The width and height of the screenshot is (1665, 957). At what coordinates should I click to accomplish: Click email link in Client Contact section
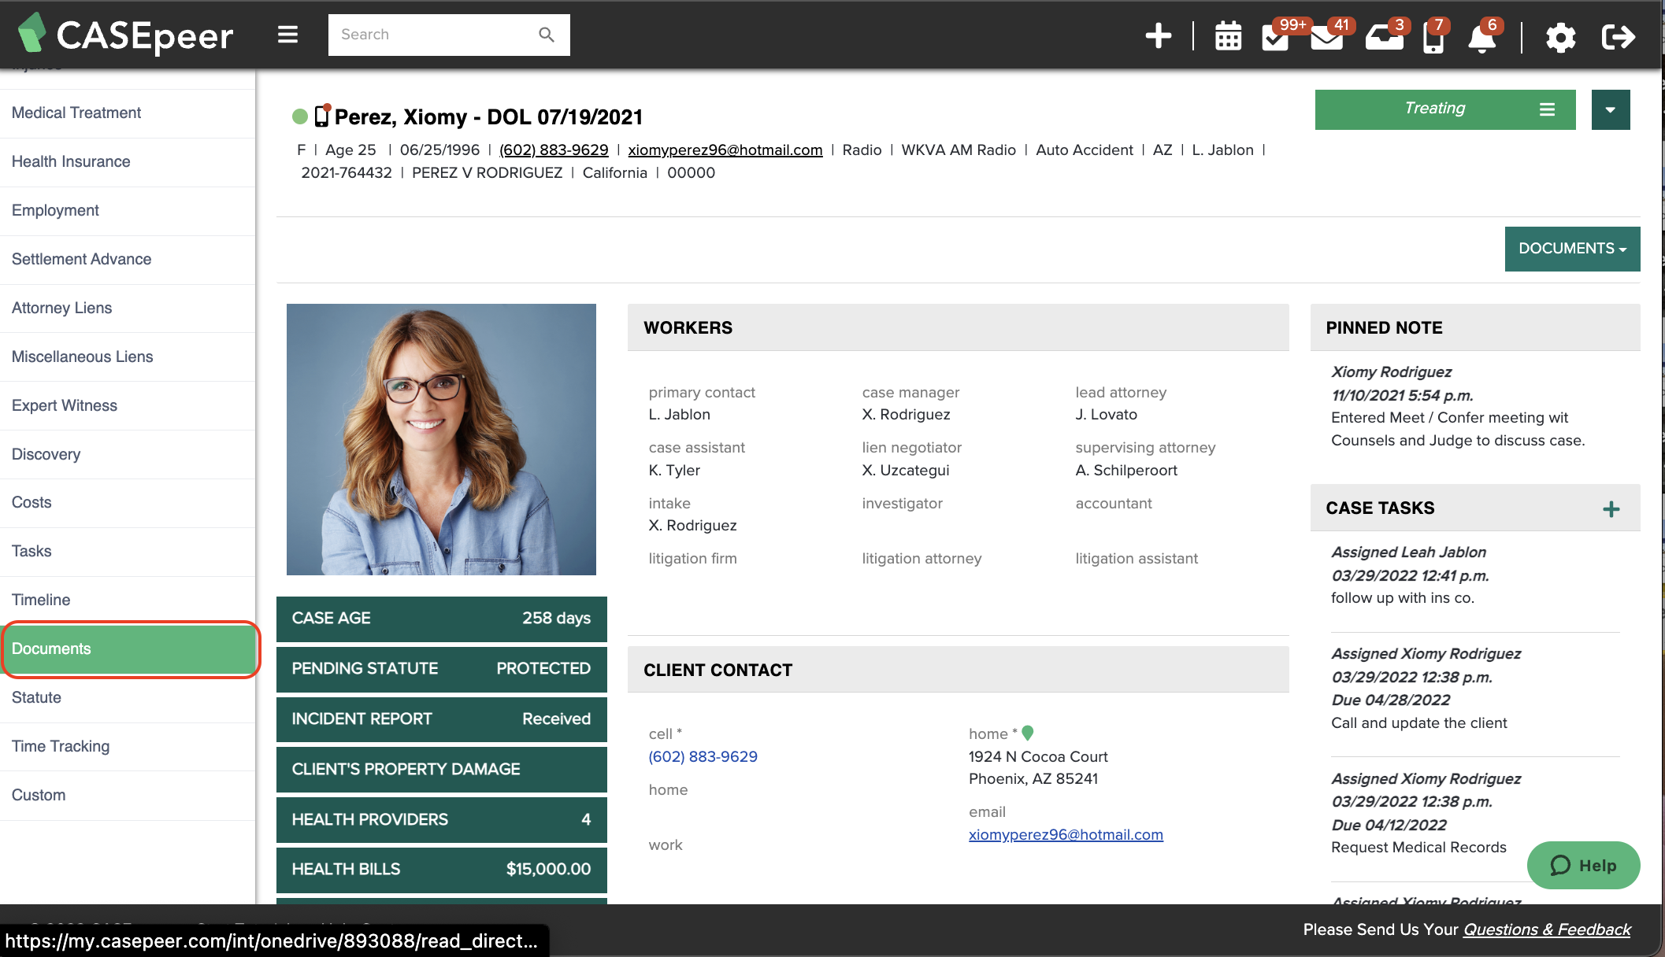[x=1066, y=834]
